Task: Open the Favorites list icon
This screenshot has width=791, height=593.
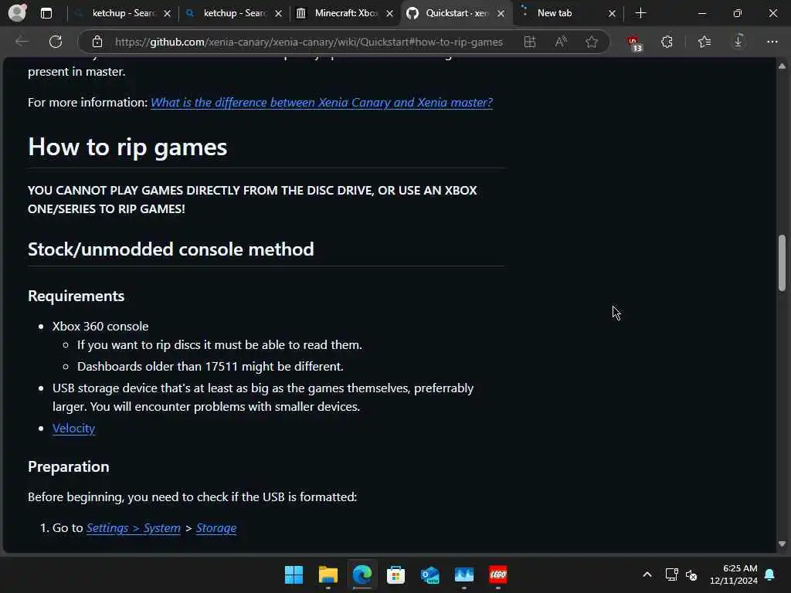Action: tap(704, 42)
